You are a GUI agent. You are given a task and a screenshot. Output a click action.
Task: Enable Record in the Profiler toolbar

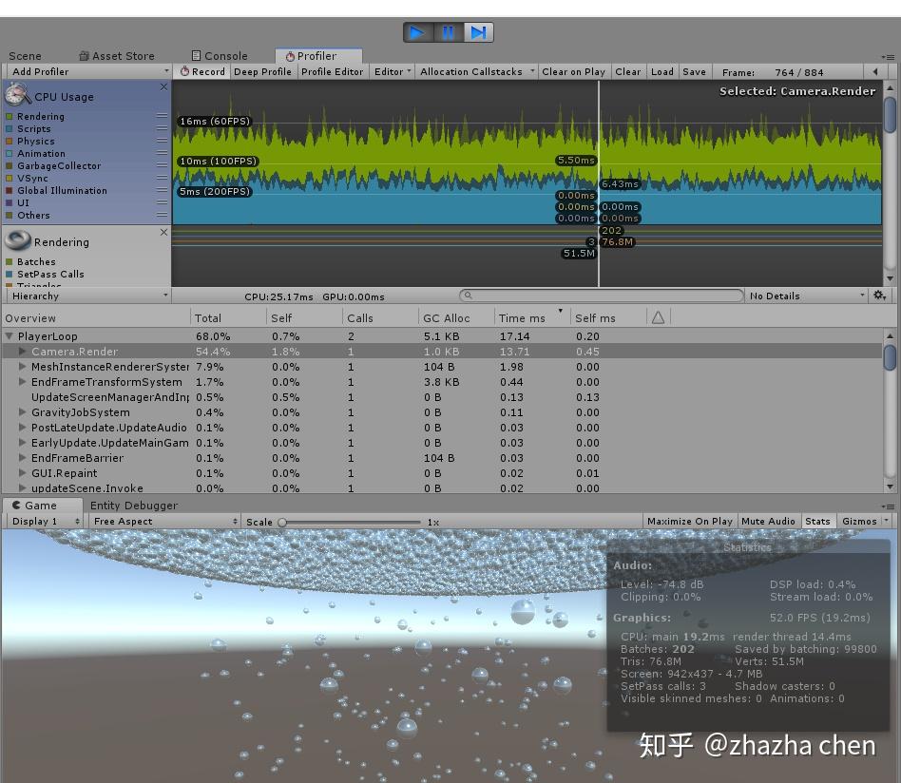pos(201,71)
